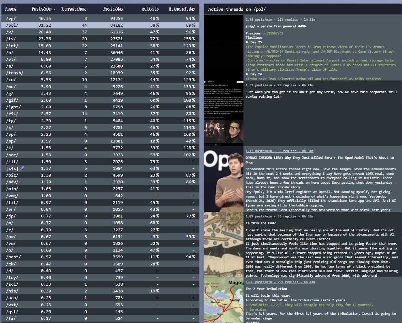Select the /r9k/ board row
402x323 pixels.
100,114
